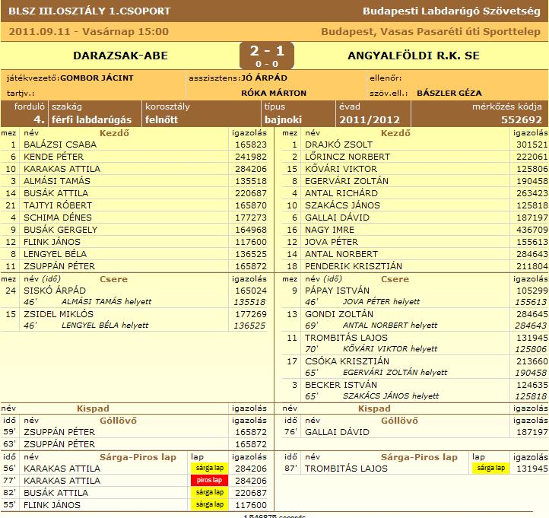Select starter KENDE PÉTER

tap(53, 157)
